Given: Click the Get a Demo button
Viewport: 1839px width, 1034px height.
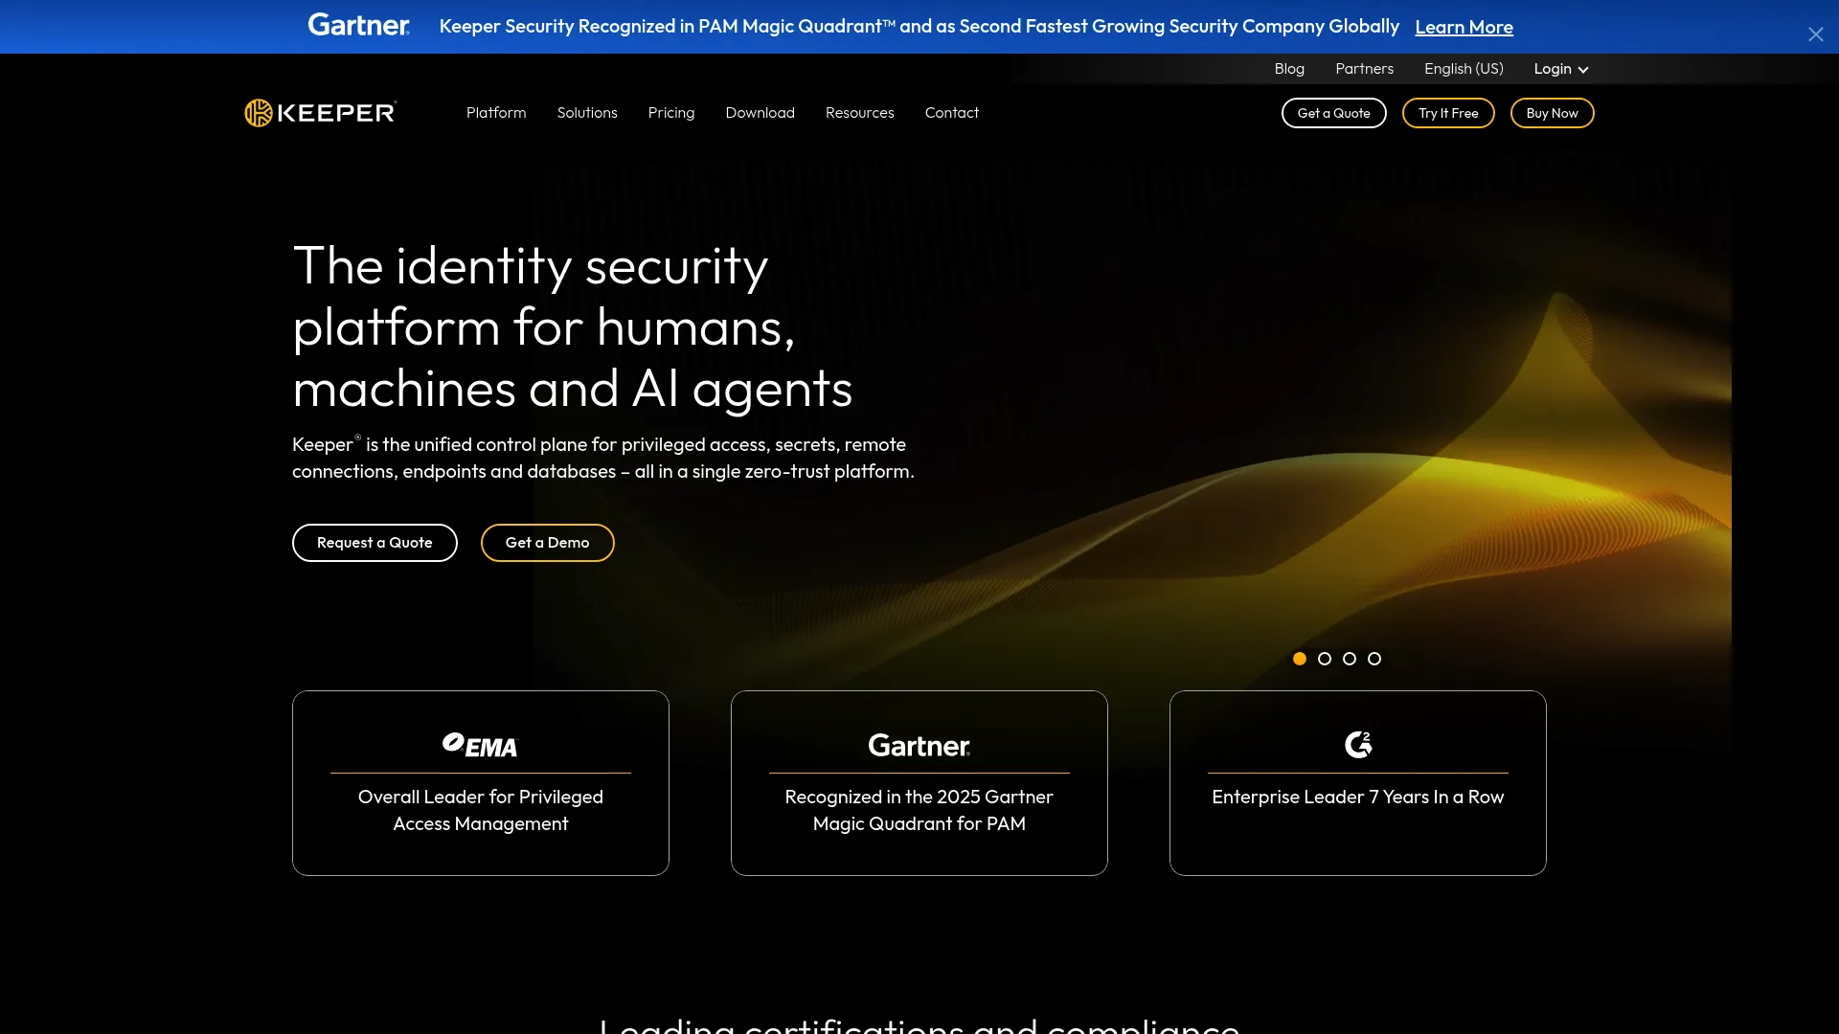Looking at the screenshot, I should [548, 543].
